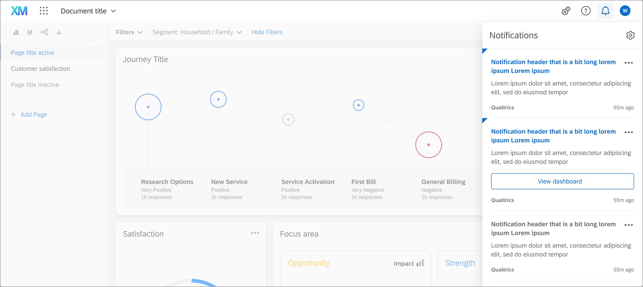Click the Hide Filters link
This screenshot has height=287, width=643.
(x=267, y=32)
